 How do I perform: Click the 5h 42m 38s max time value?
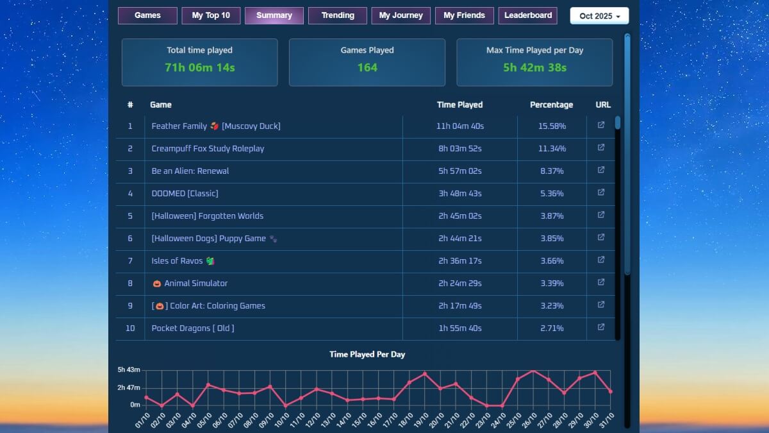pyautogui.click(x=534, y=68)
